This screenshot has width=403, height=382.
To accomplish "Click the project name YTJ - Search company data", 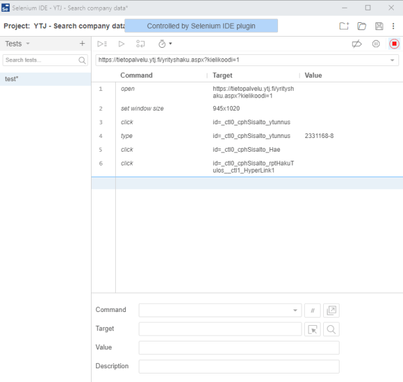I will [x=79, y=26].
